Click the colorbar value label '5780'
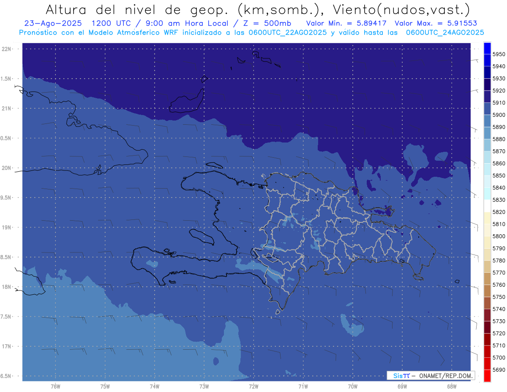Screen dimensions: 507x392 pyautogui.click(x=499, y=260)
